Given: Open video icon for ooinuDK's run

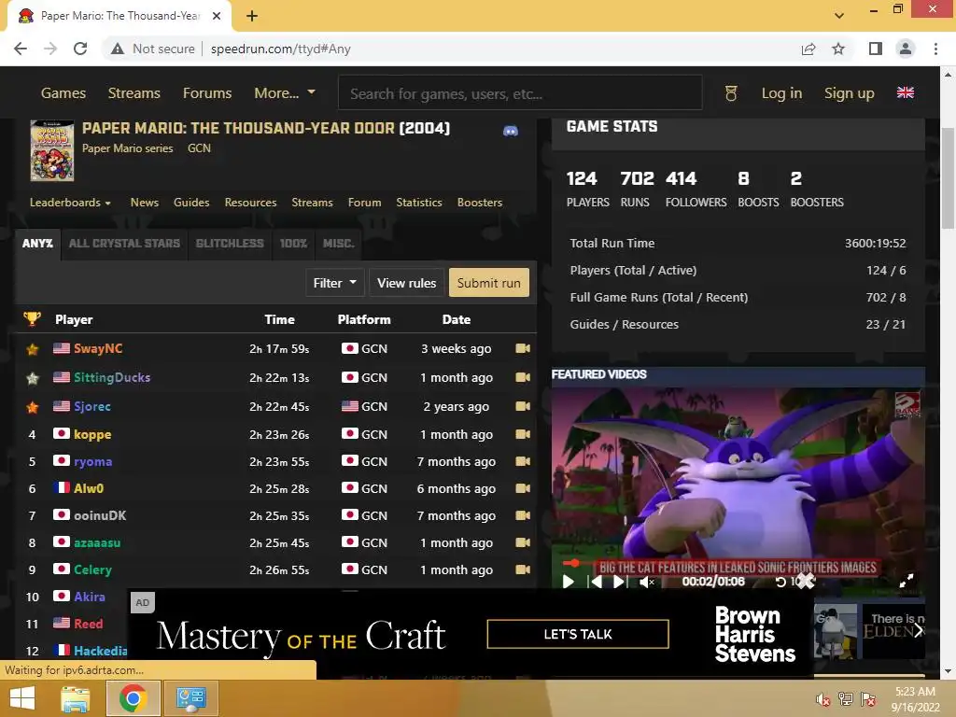Looking at the screenshot, I should (523, 515).
